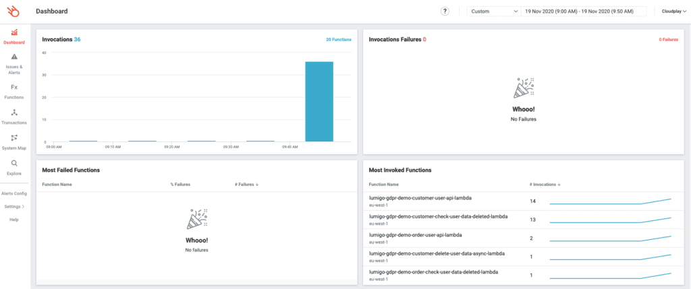The height and width of the screenshot is (289, 691).
Task: Click the 0 Failures link
Action: [669, 40]
